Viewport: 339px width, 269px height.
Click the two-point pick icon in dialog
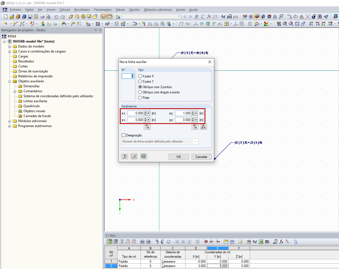click(x=203, y=127)
